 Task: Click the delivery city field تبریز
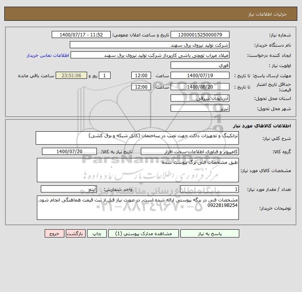(200, 108)
